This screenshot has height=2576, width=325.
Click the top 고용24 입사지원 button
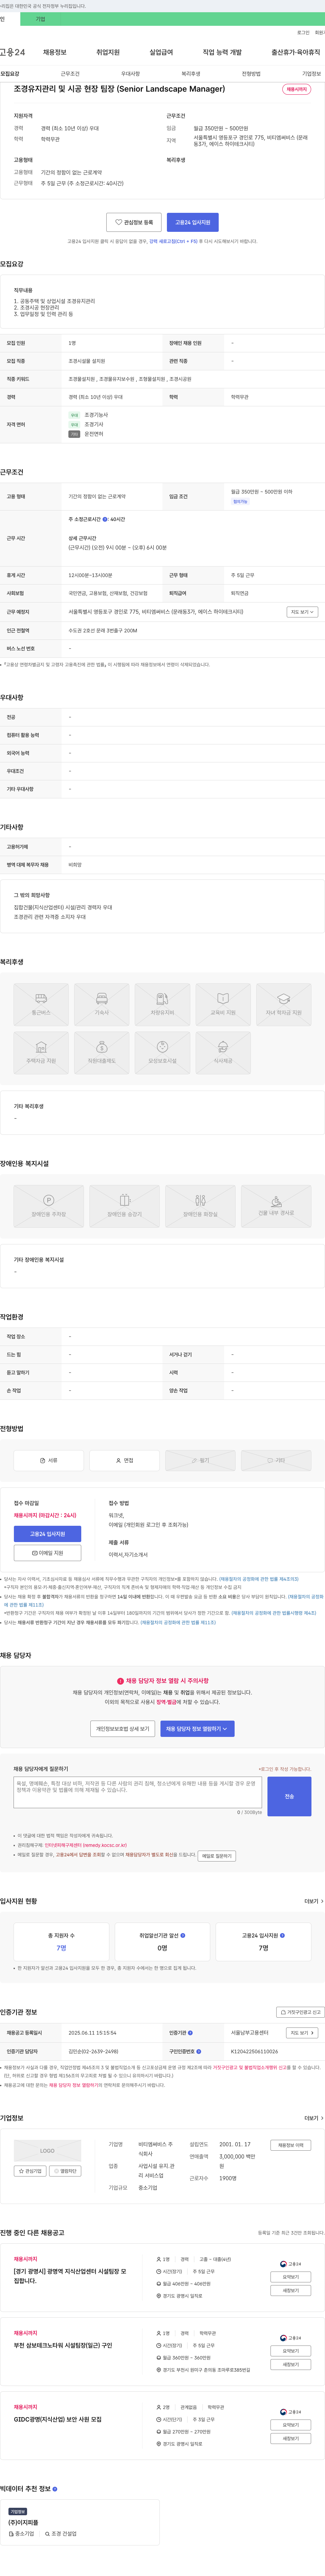tap(192, 222)
